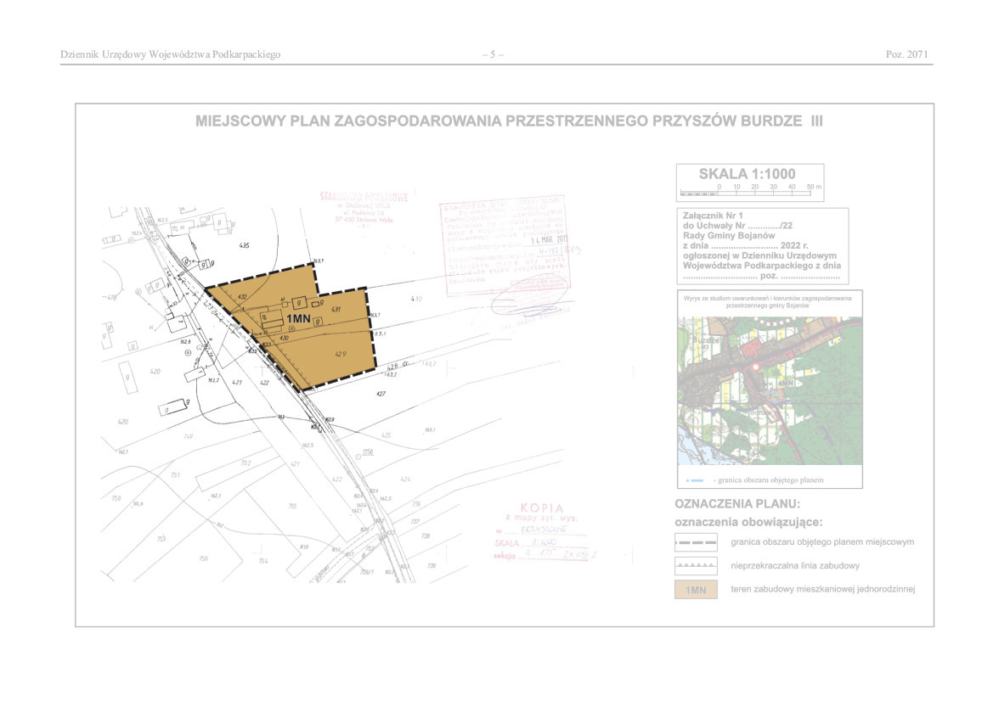Click the dashed plan boundary legend symbol

(697, 541)
